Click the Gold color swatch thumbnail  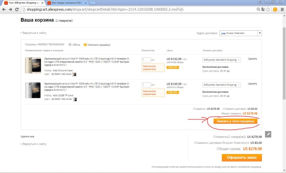[74, 74]
